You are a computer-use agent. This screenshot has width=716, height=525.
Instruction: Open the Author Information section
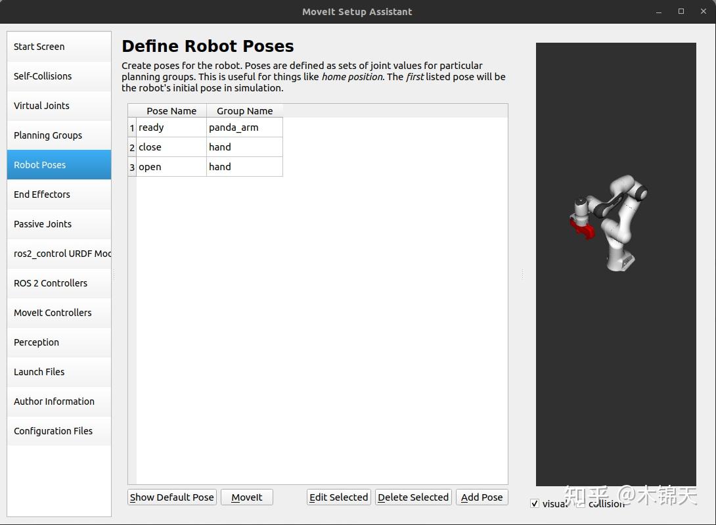click(x=54, y=401)
